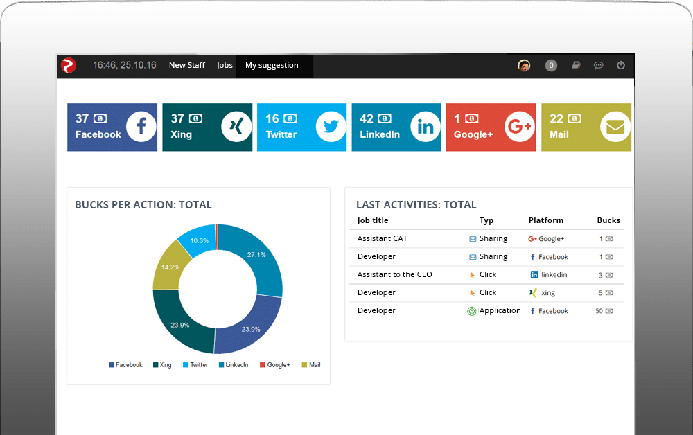Viewport: 693px width, 435px height.
Task: Click the Xing round logo on tile
Action: pyautogui.click(x=236, y=127)
